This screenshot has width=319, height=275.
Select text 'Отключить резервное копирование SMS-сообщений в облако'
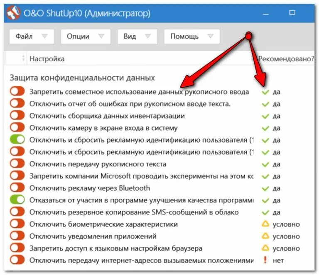134,212
